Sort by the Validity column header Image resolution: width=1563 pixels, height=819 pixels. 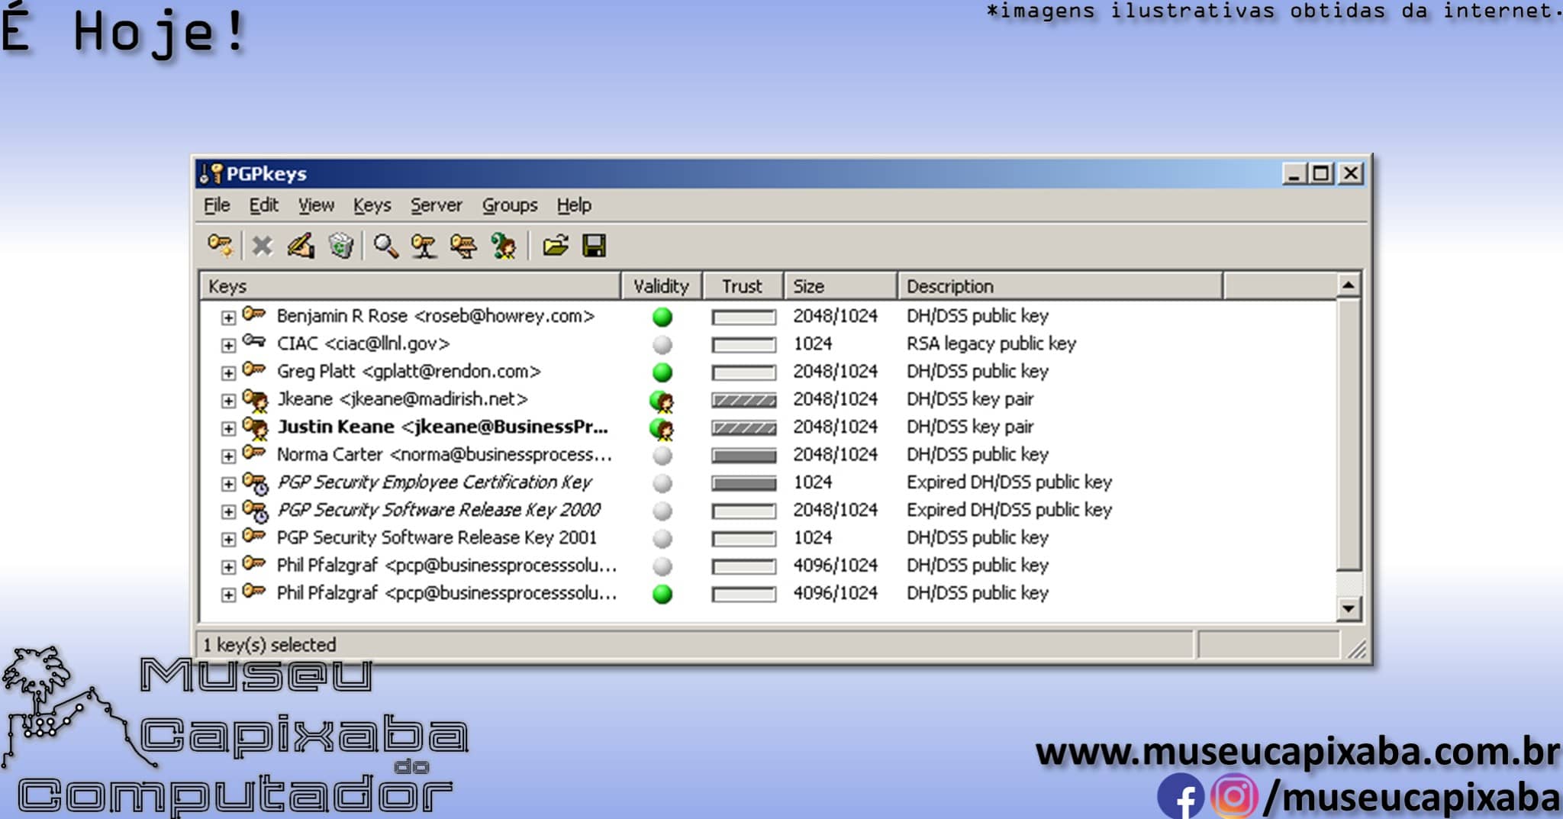[x=662, y=286]
